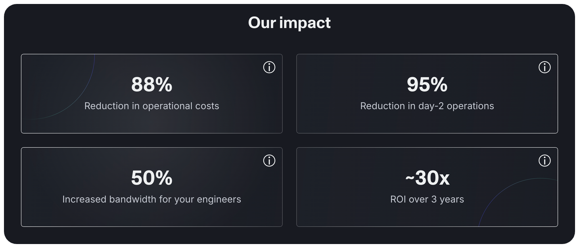Select the 'Reduction in operational costs' label

pyautogui.click(x=151, y=106)
